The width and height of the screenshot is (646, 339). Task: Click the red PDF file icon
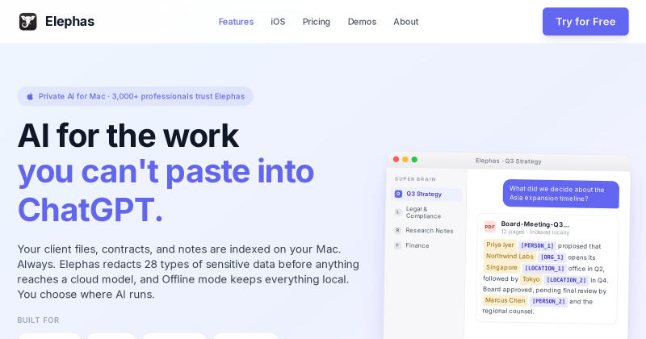click(x=490, y=227)
